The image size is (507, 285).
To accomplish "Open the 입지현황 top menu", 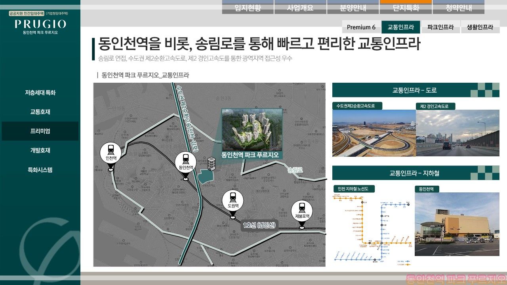I will (x=248, y=7).
